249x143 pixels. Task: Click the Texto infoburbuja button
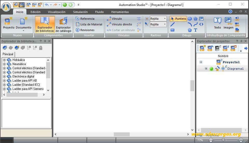(x=217, y=23)
